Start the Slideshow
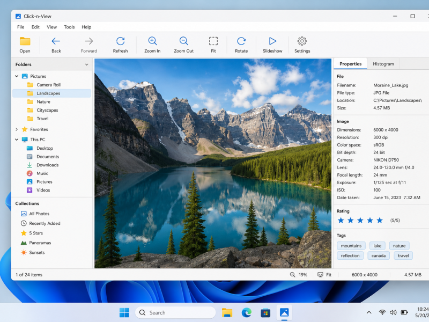Image resolution: width=429 pixels, height=322 pixels. (x=272, y=45)
